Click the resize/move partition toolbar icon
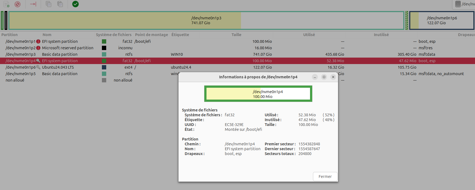The image size is (475, 190). (33, 4)
